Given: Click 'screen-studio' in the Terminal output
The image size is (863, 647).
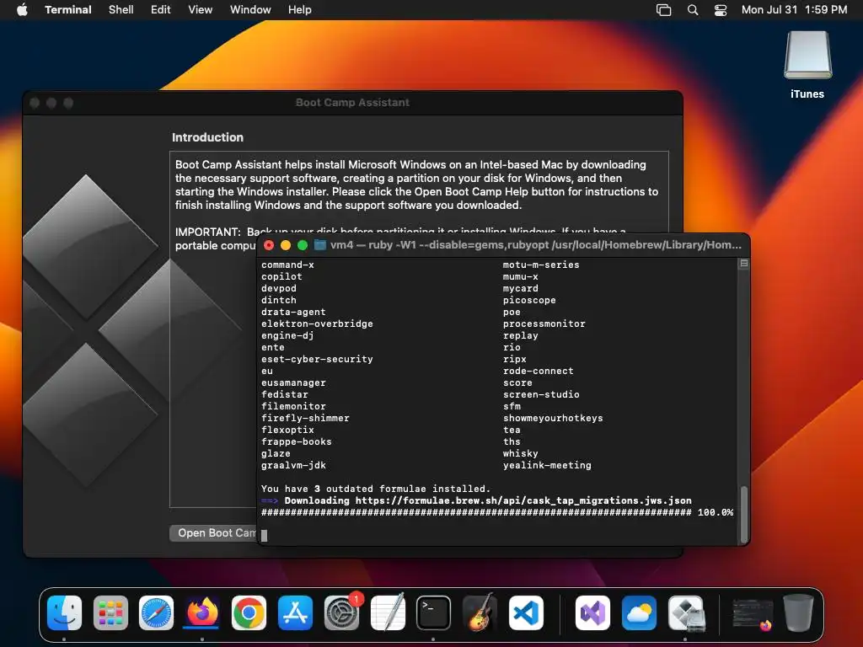Looking at the screenshot, I should (541, 394).
